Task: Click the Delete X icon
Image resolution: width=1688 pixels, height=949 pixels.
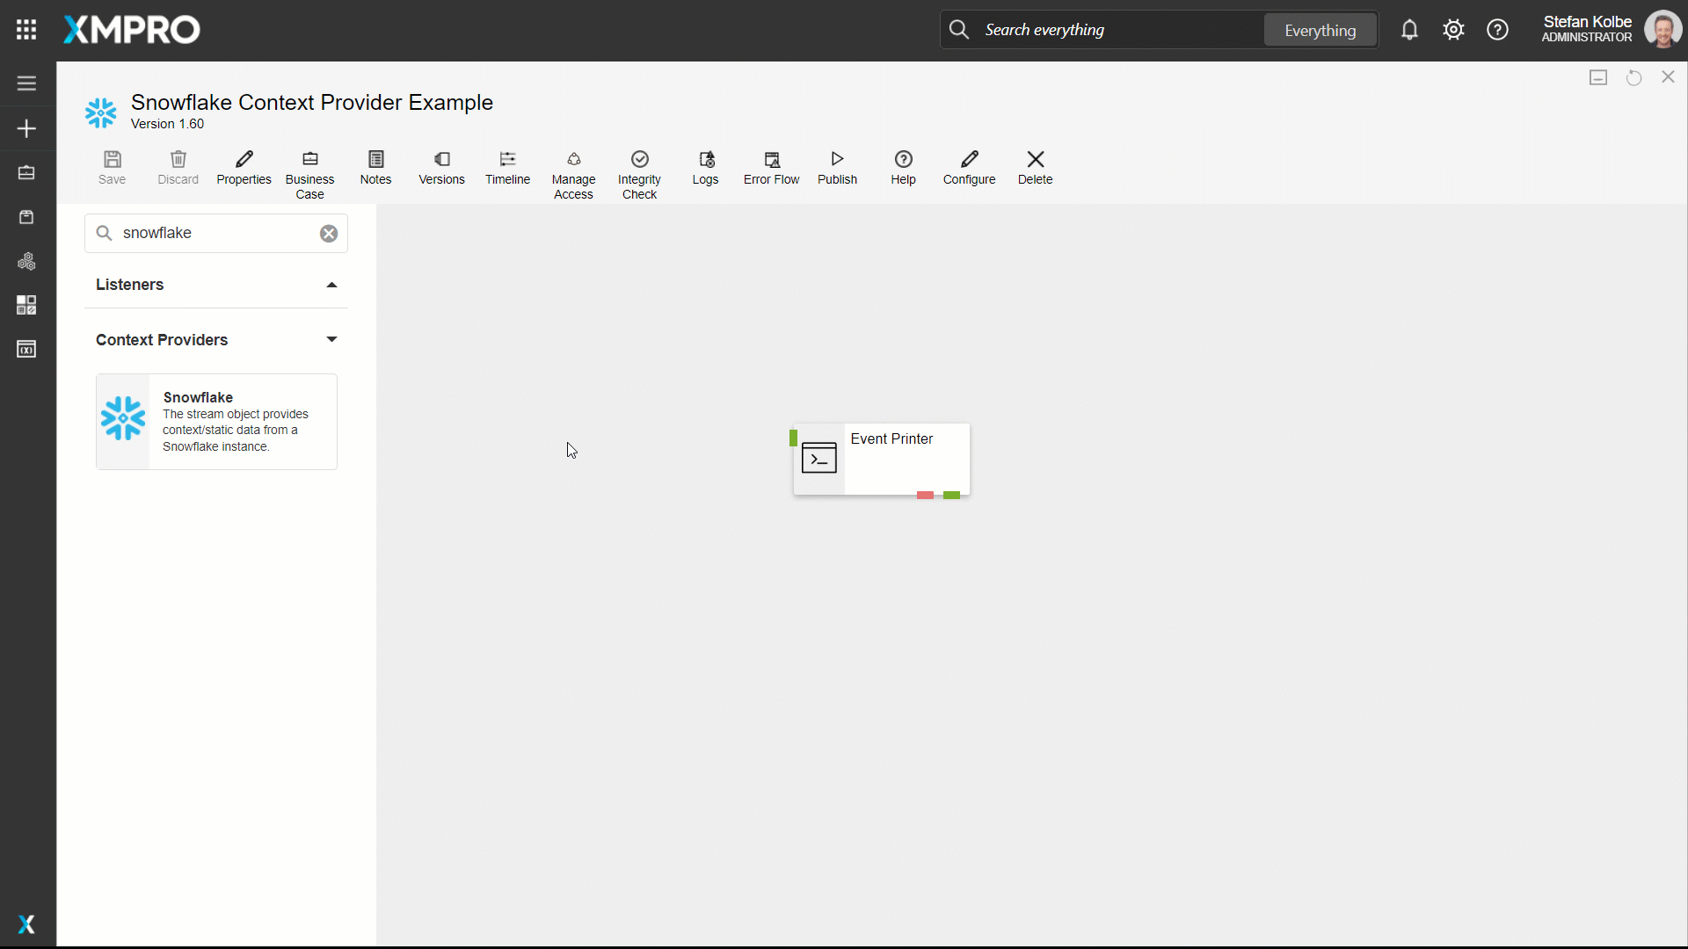Action: point(1035,159)
